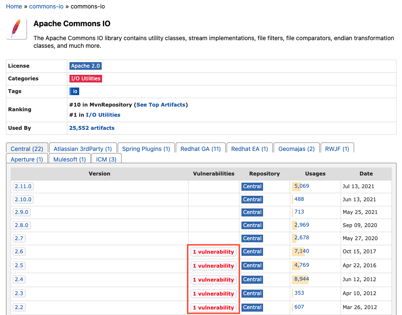Switch to Atlassian 3rdParty (1) tab
This screenshot has height=315, width=402.
click(83, 149)
